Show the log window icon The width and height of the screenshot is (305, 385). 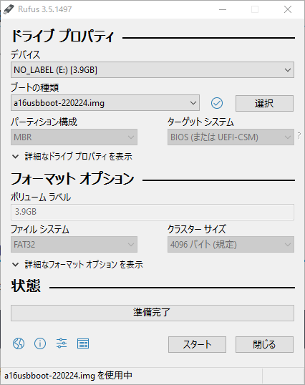(83, 343)
